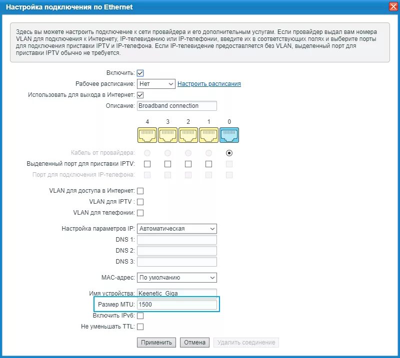Viewport: 400px width, 358px height.
Task: Enable VLAN для телефонии checkbox
Action: coord(140,213)
